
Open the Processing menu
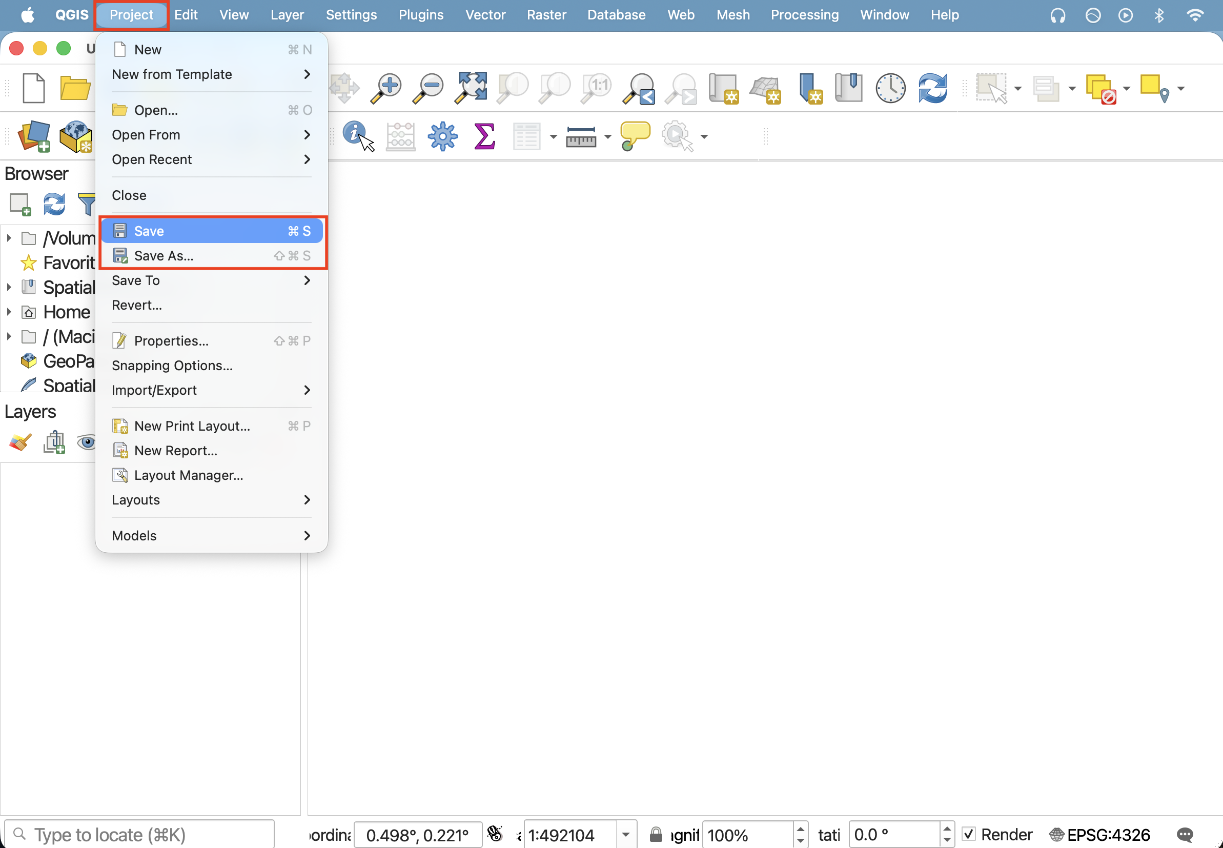805,15
